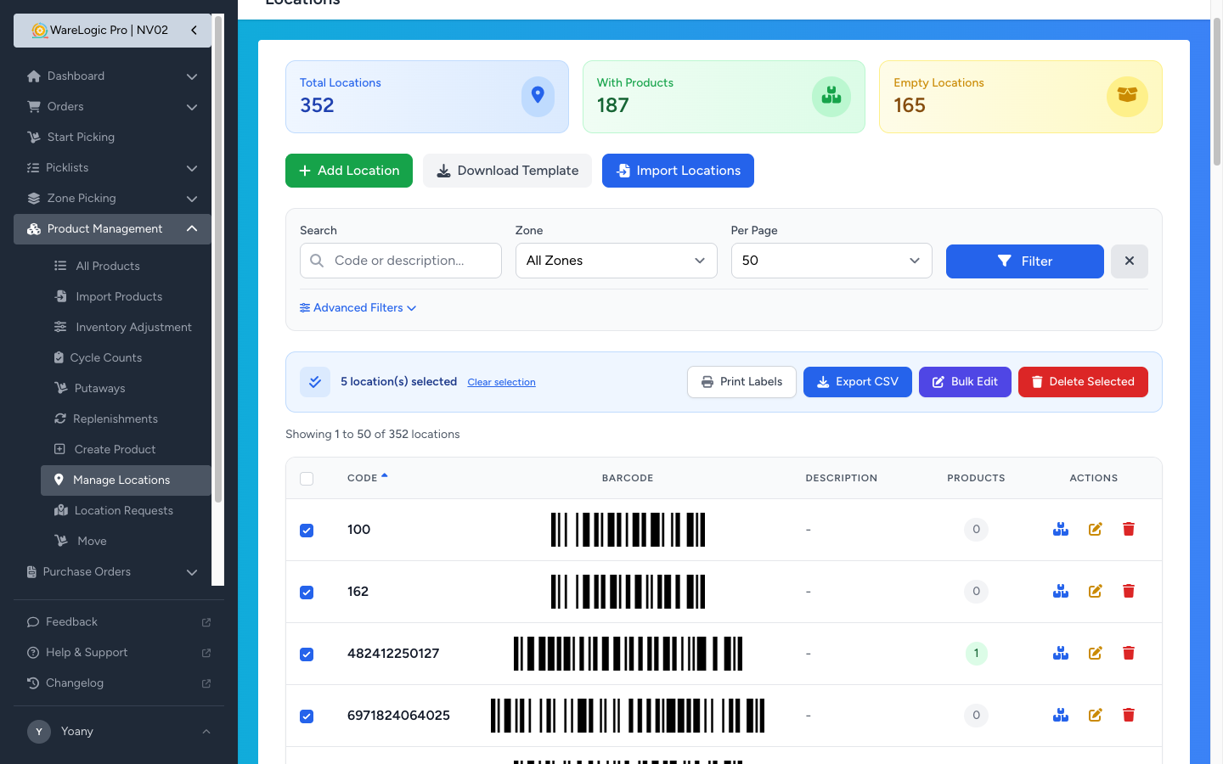
Task: Open the All Zones dropdown
Action: [x=616, y=261]
